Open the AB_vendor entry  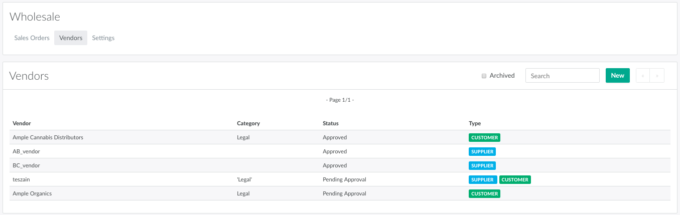click(x=26, y=151)
